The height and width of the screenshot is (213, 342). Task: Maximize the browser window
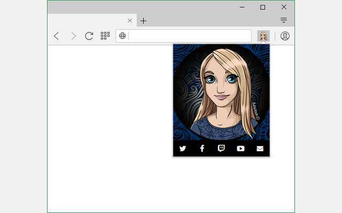pyautogui.click(x=262, y=7)
